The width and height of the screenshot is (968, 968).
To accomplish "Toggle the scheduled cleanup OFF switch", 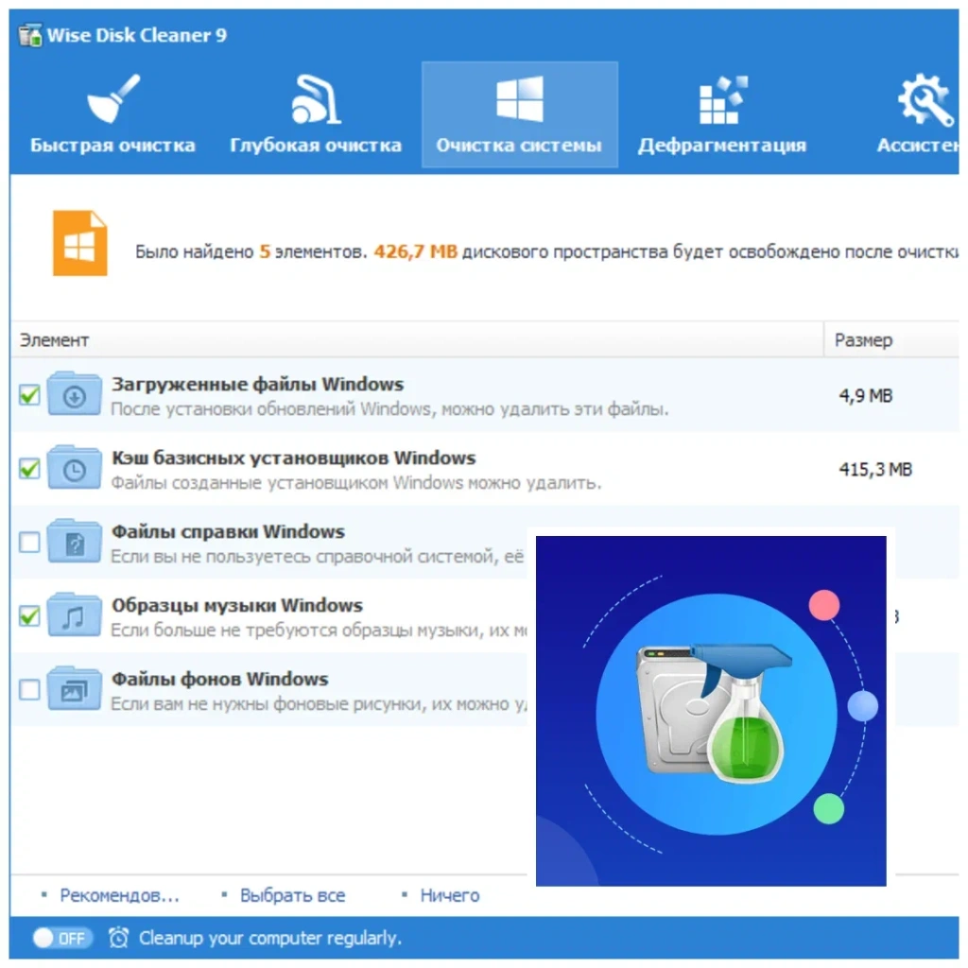I will tap(62, 938).
